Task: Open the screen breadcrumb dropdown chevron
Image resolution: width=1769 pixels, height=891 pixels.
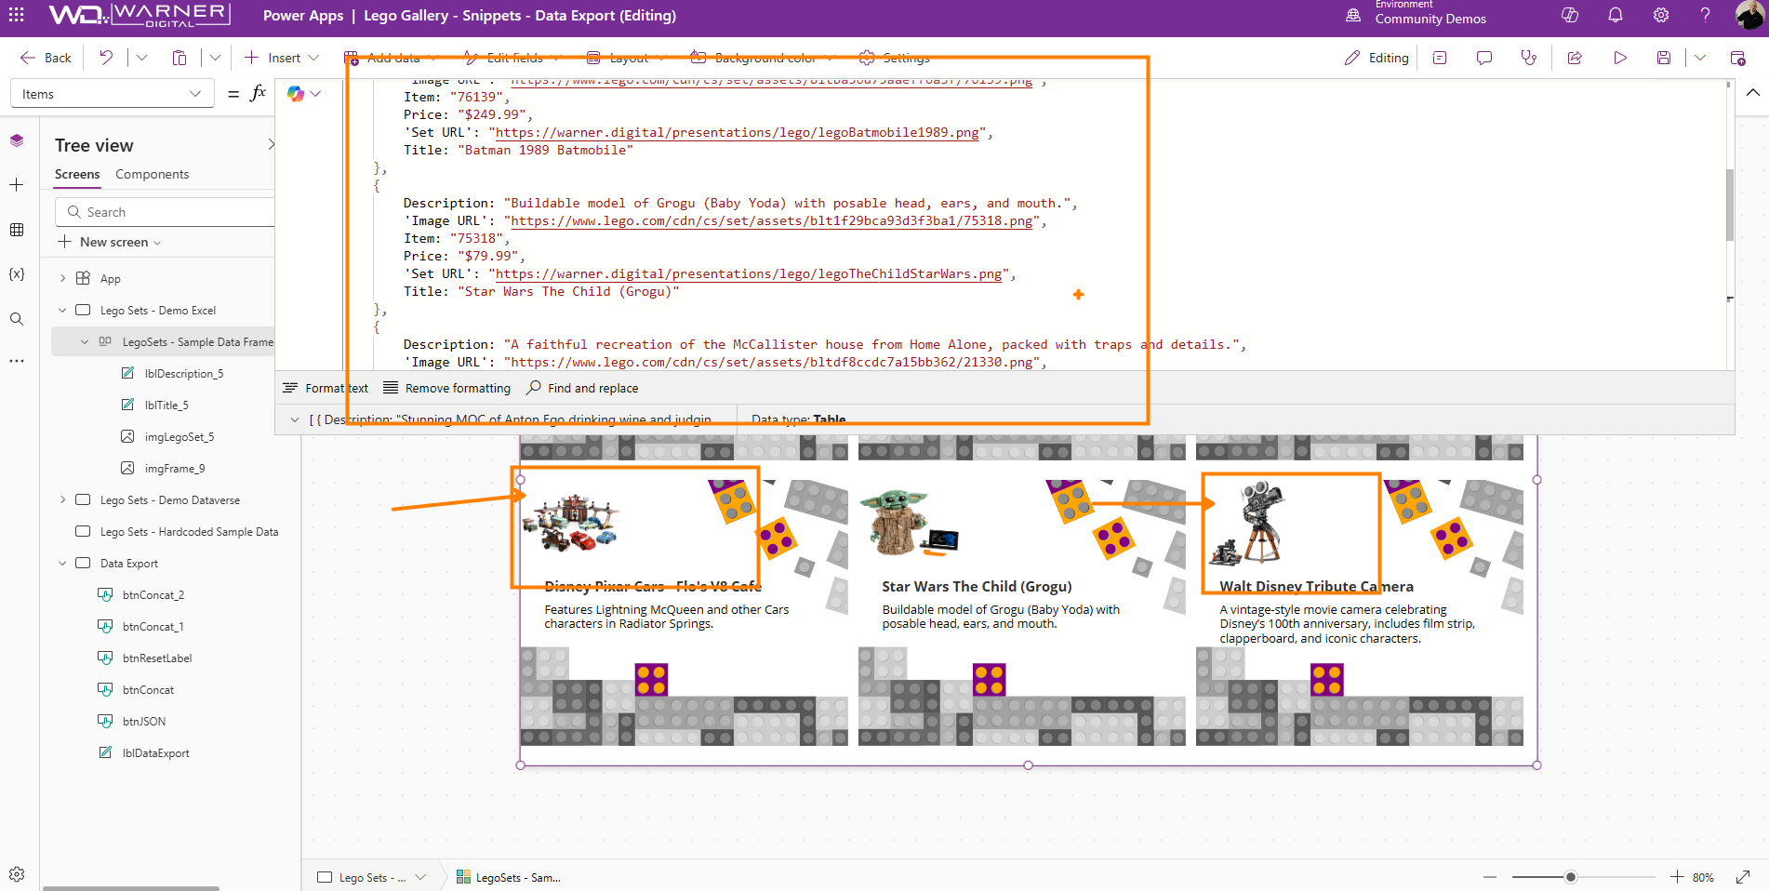Action: [x=420, y=877]
